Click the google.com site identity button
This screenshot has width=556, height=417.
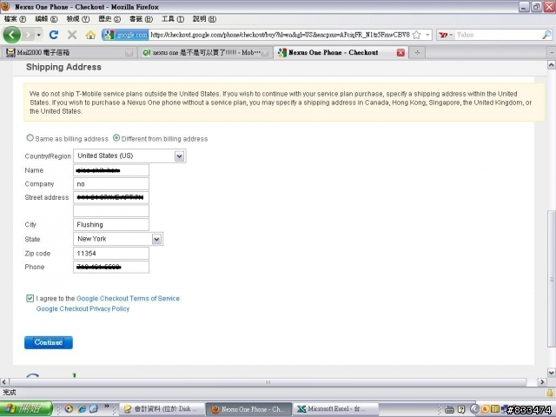(125, 35)
